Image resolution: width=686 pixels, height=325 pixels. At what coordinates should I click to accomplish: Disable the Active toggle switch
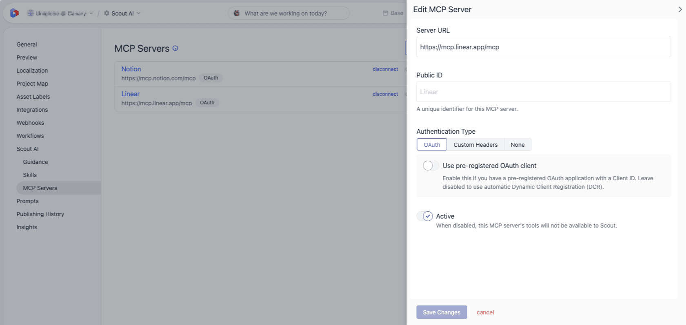click(425, 216)
